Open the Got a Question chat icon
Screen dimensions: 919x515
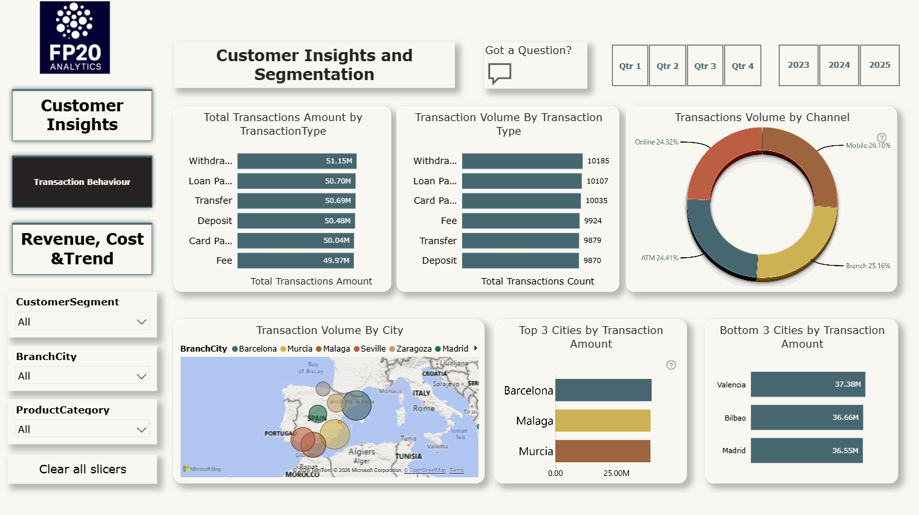[x=500, y=74]
